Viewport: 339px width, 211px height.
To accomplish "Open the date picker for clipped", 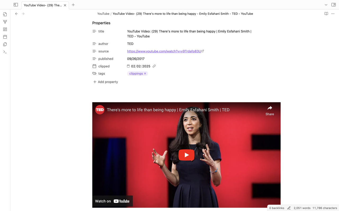I will coord(128,66).
